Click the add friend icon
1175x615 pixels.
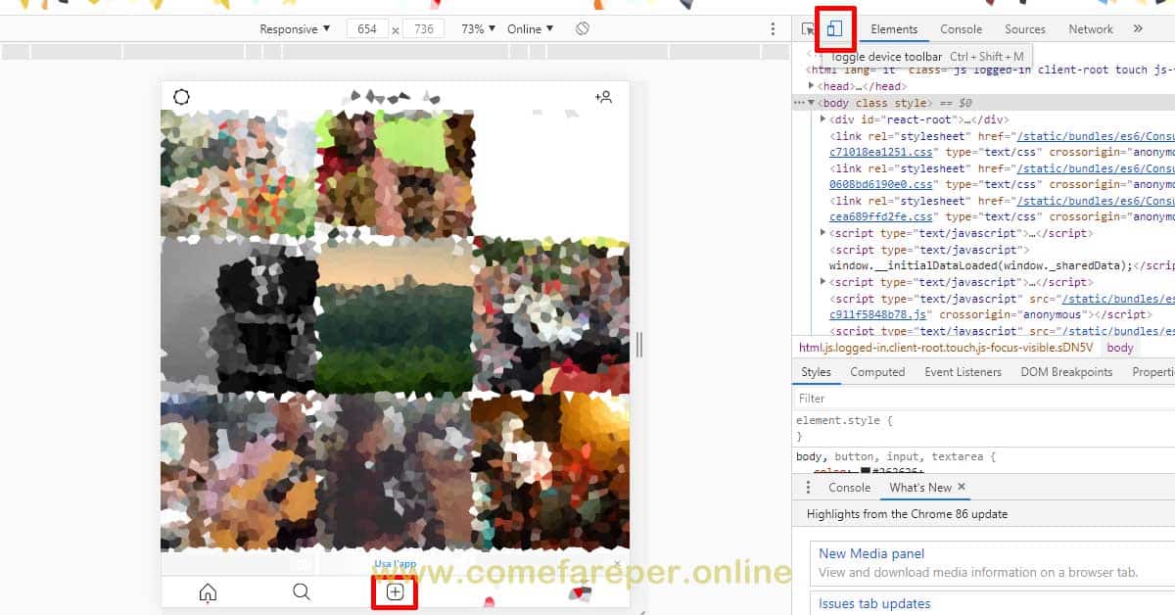(x=604, y=97)
